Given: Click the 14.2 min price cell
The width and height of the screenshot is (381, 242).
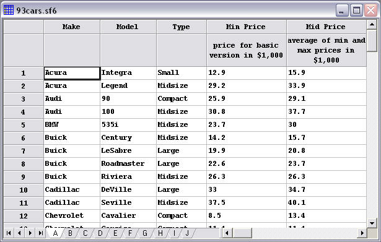Looking at the screenshot, I should click(247, 138).
